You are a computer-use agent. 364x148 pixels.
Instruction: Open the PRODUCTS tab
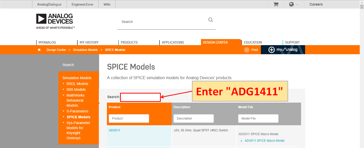pos(129,42)
